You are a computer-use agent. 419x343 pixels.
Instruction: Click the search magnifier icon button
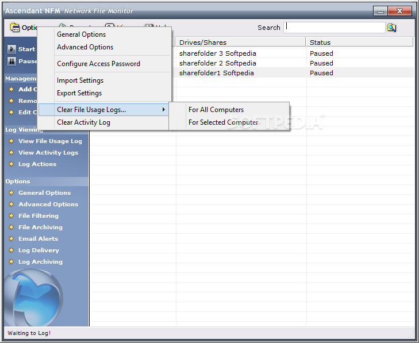[x=391, y=28]
